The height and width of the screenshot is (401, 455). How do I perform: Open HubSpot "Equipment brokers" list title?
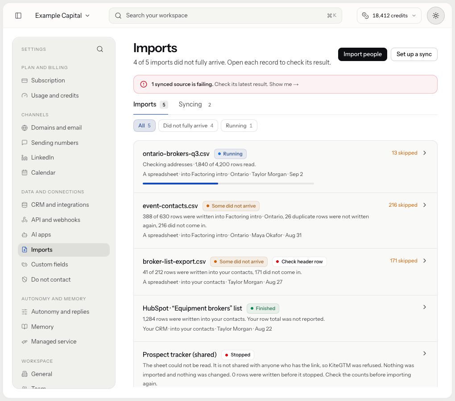(192, 309)
